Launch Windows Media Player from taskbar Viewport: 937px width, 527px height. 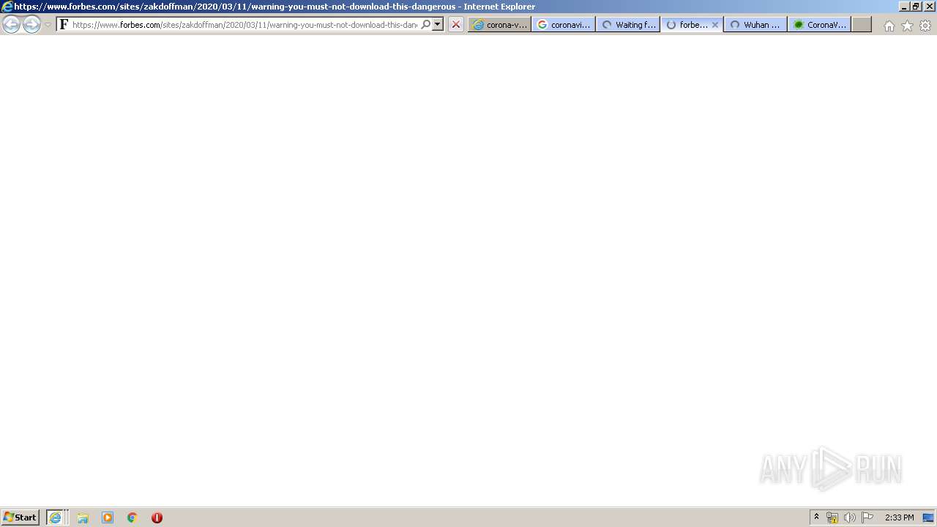(108, 517)
